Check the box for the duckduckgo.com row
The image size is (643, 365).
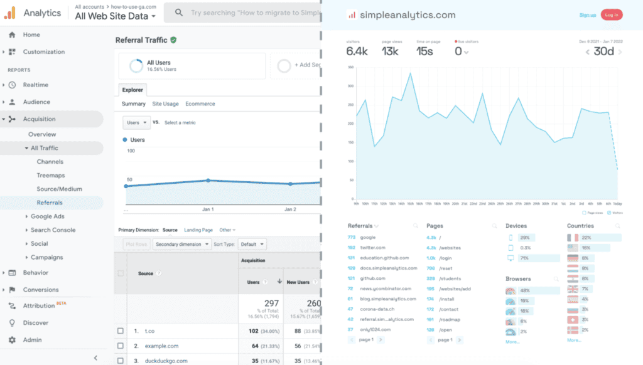(121, 361)
